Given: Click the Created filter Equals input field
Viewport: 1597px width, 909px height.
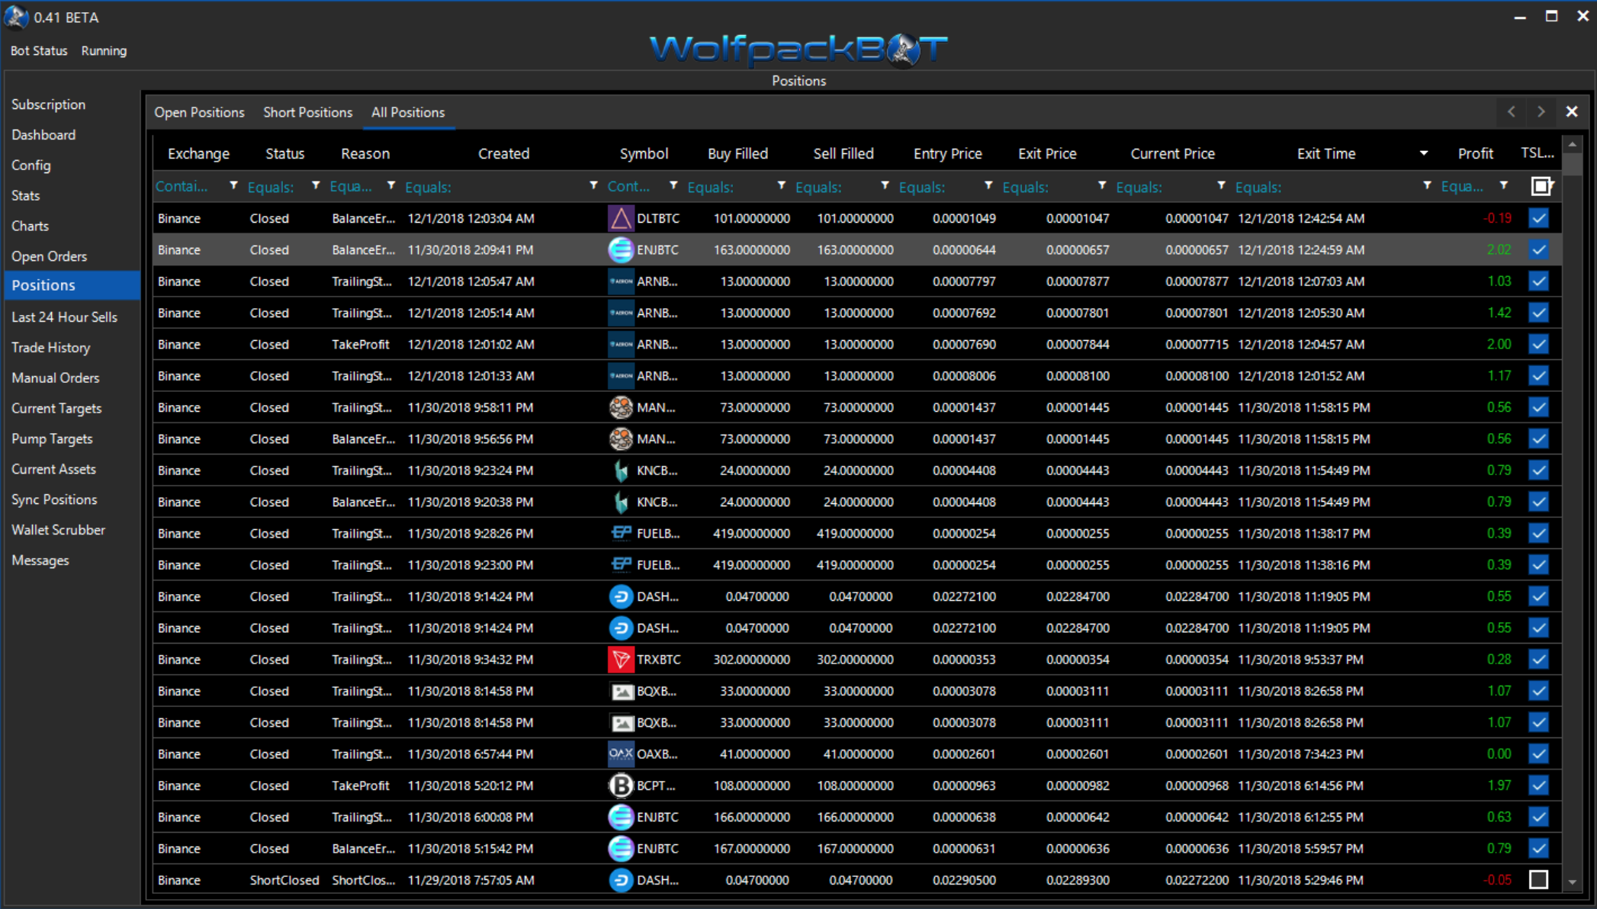Looking at the screenshot, I should (494, 187).
